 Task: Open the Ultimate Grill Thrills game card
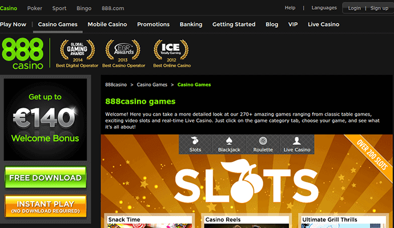point(344,221)
